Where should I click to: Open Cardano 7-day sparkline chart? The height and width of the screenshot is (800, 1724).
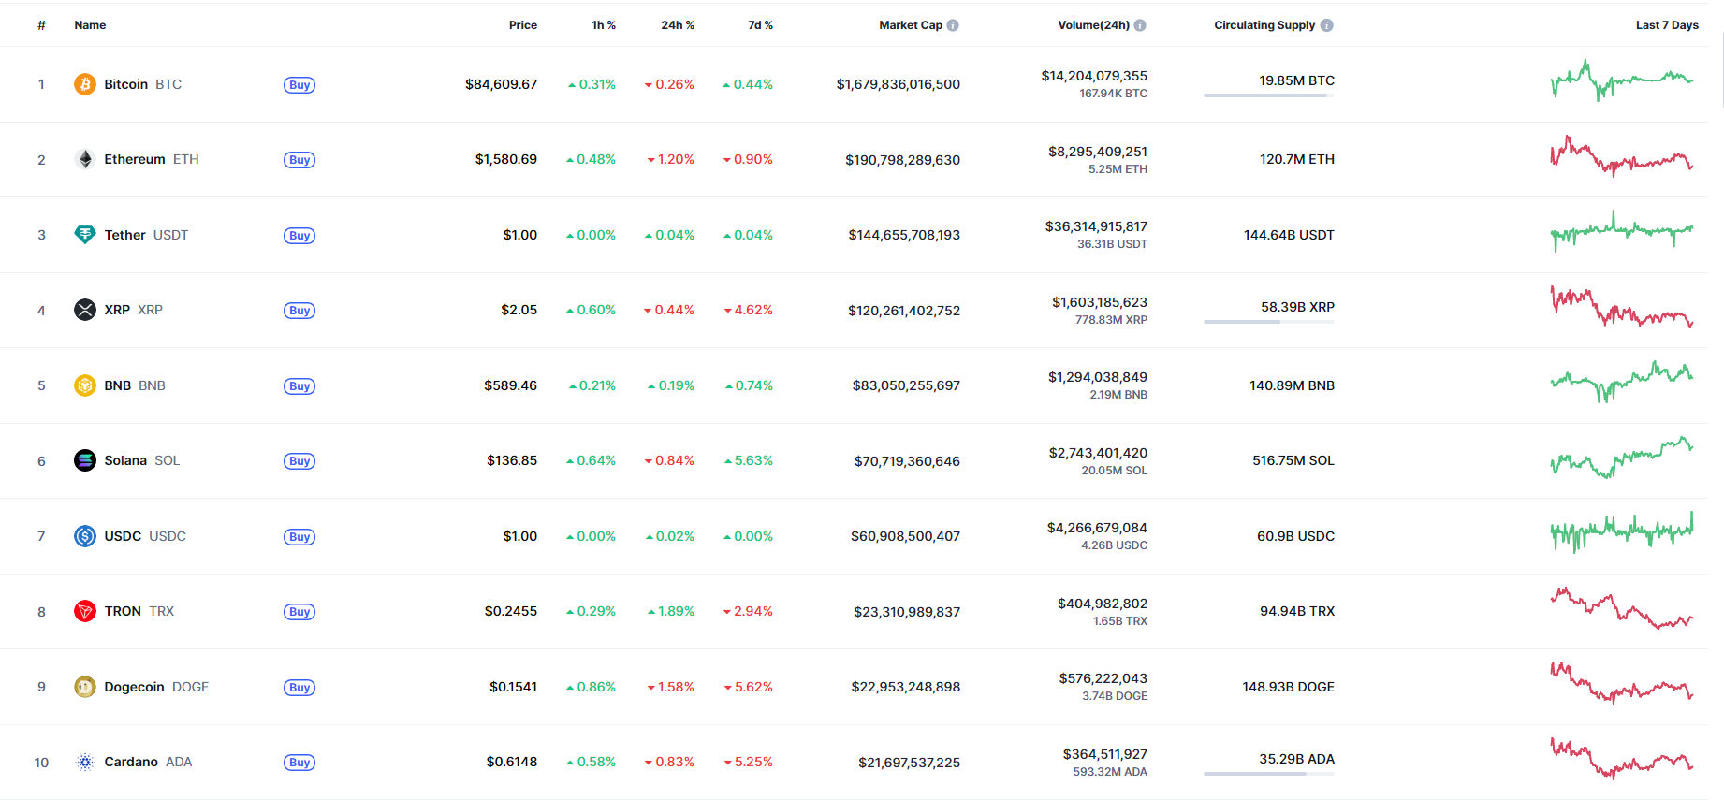pyautogui.click(x=1622, y=759)
